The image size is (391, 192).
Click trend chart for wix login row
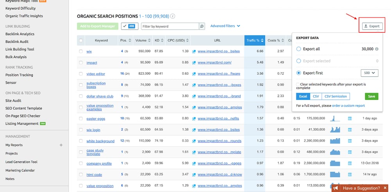(x=335, y=130)
